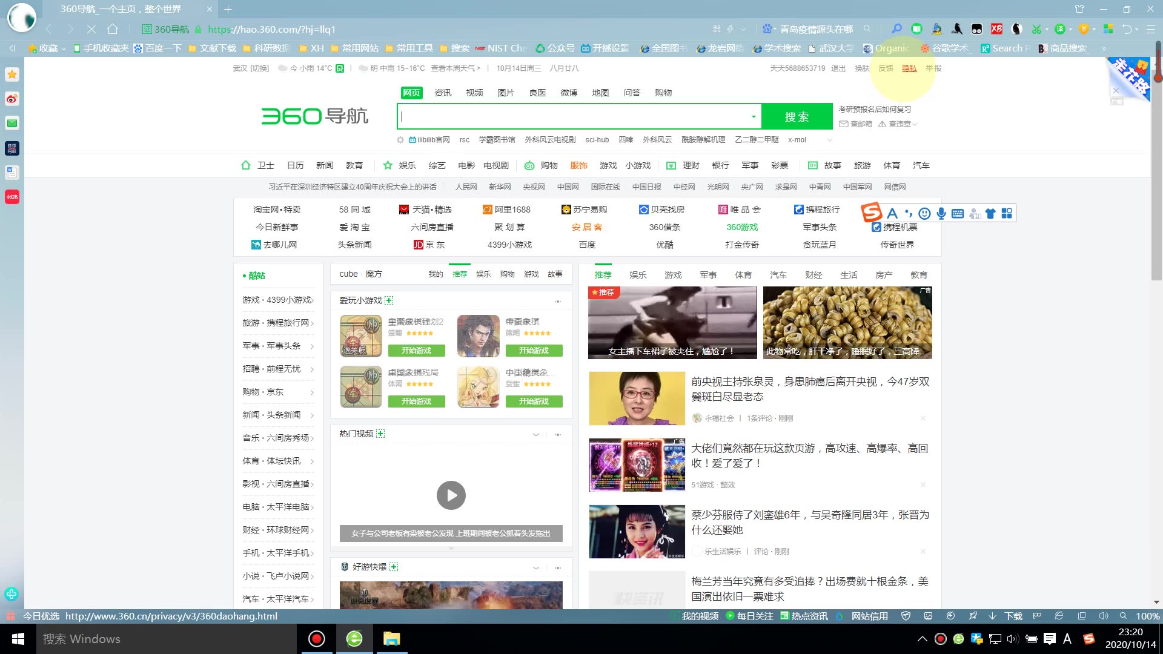Open the mail icon in the left sidebar
1163x654 pixels.
coord(12,123)
